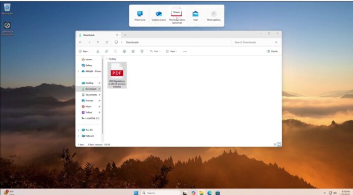Viewport: 353px width, 195px height.
Task: Click the Share toolbar icon
Action: 133,51
